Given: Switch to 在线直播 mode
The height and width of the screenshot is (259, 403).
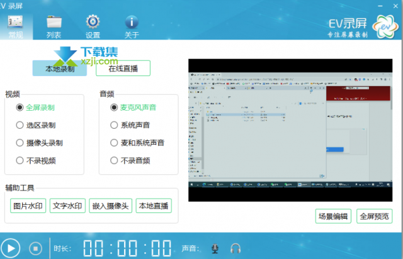Looking at the screenshot, I should tap(123, 69).
